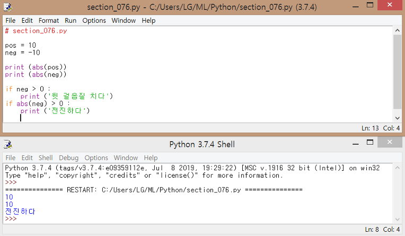Click the print '뒷 걸음질 치다' line
The height and width of the screenshot is (236, 405).
point(67,97)
